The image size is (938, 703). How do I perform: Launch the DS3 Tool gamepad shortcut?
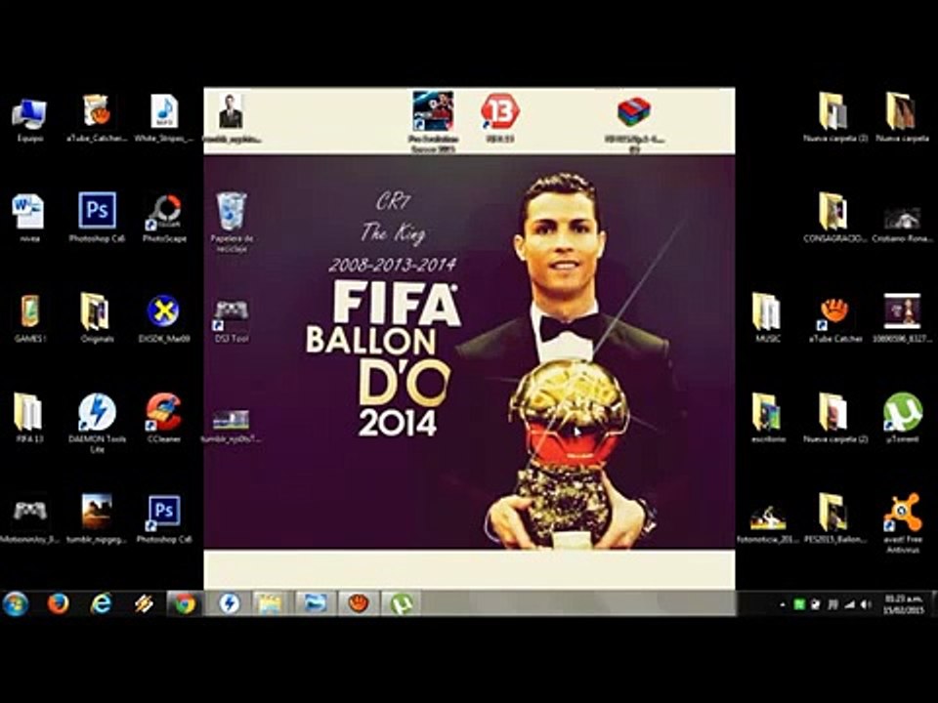coord(231,313)
